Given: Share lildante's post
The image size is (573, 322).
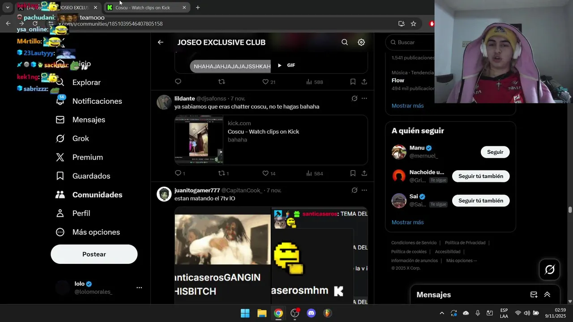Looking at the screenshot, I should coord(364,173).
